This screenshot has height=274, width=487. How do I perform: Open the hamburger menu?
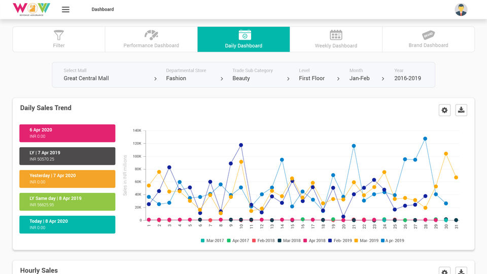click(65, 10)
